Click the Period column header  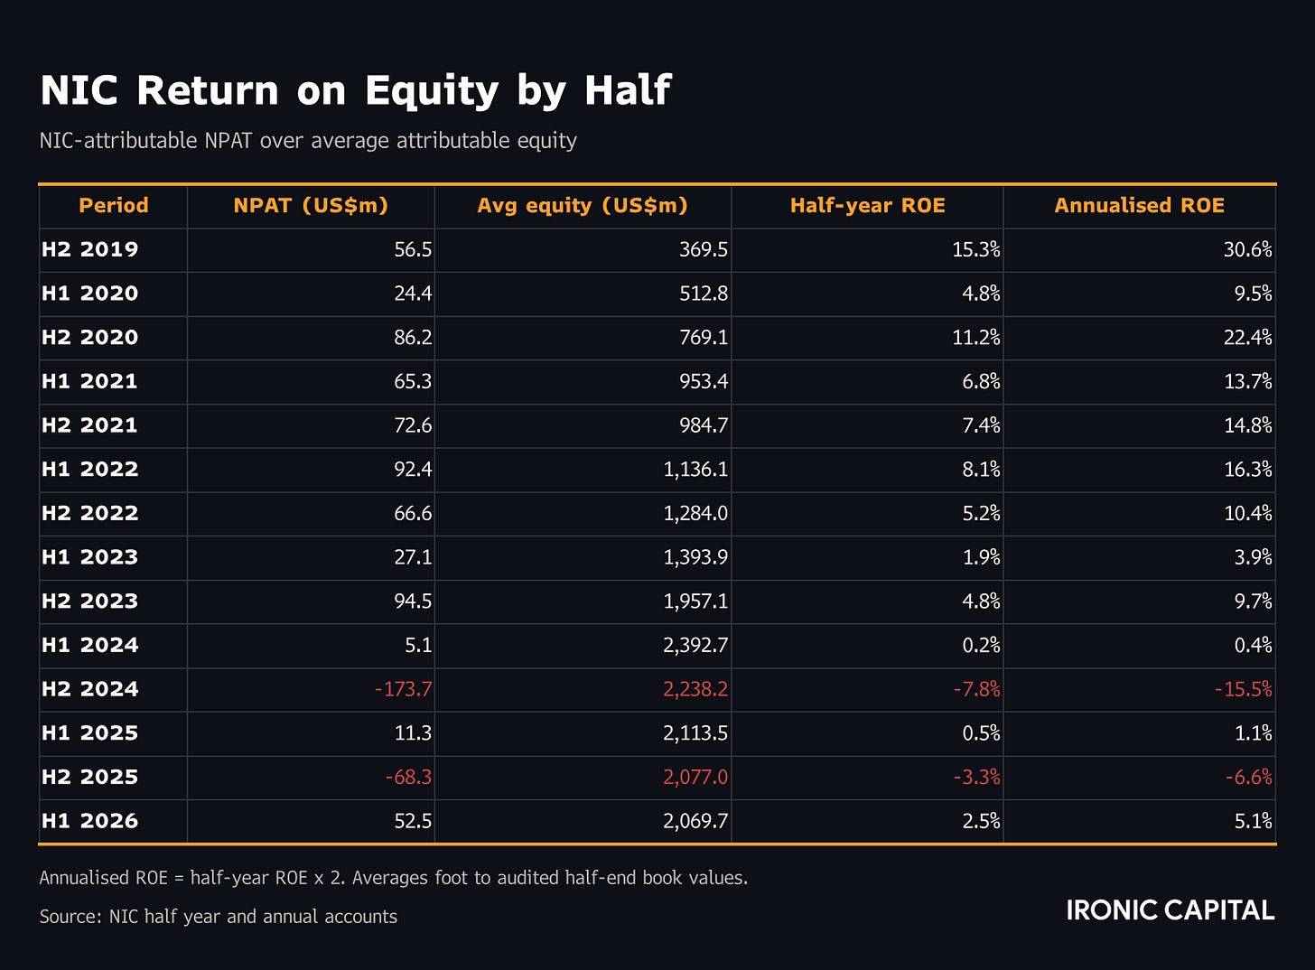pos(113,205)
